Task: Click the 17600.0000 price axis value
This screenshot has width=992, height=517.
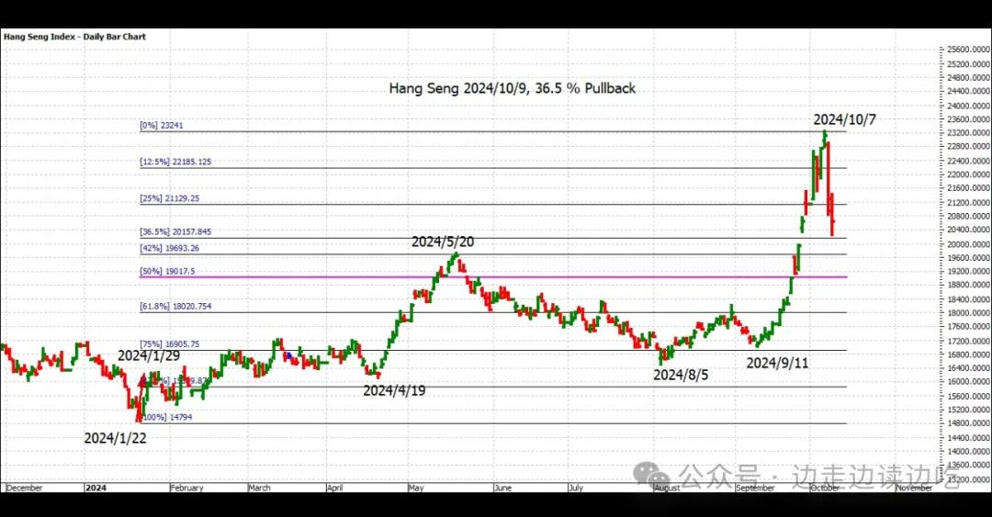Action: pyautogui.click(x=969, y=327)
